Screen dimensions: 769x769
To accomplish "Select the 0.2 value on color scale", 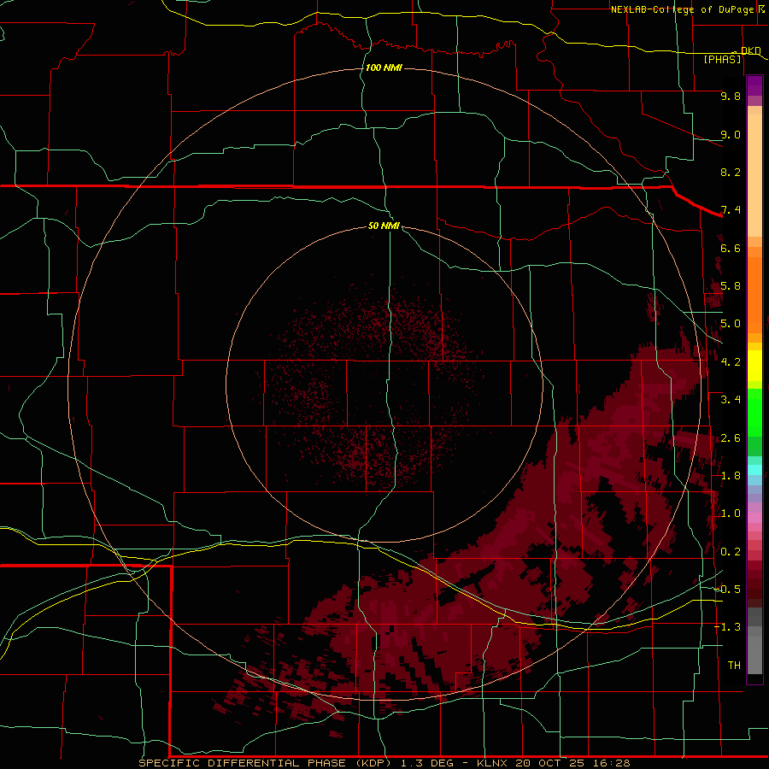I will [x=731, y=552].
